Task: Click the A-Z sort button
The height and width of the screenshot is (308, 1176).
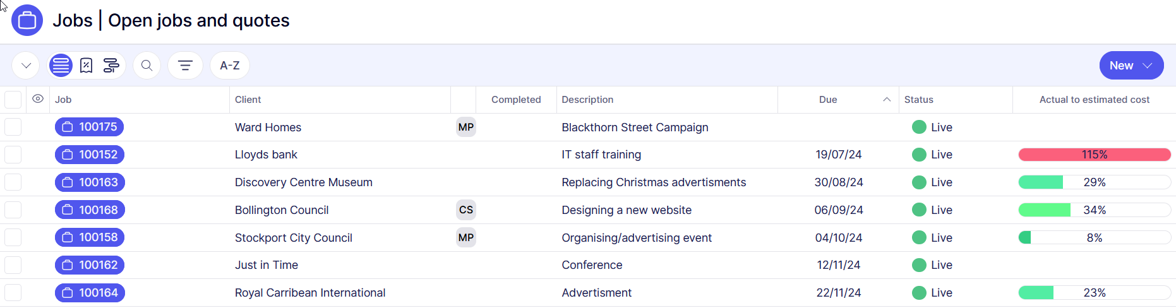Action: point(229,66)
